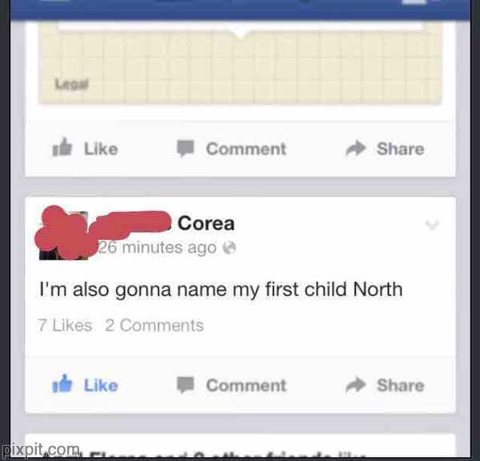Viewport: 480px width, 461px height.
Task: Like the top post via its Like label
Action: [101, 149]
